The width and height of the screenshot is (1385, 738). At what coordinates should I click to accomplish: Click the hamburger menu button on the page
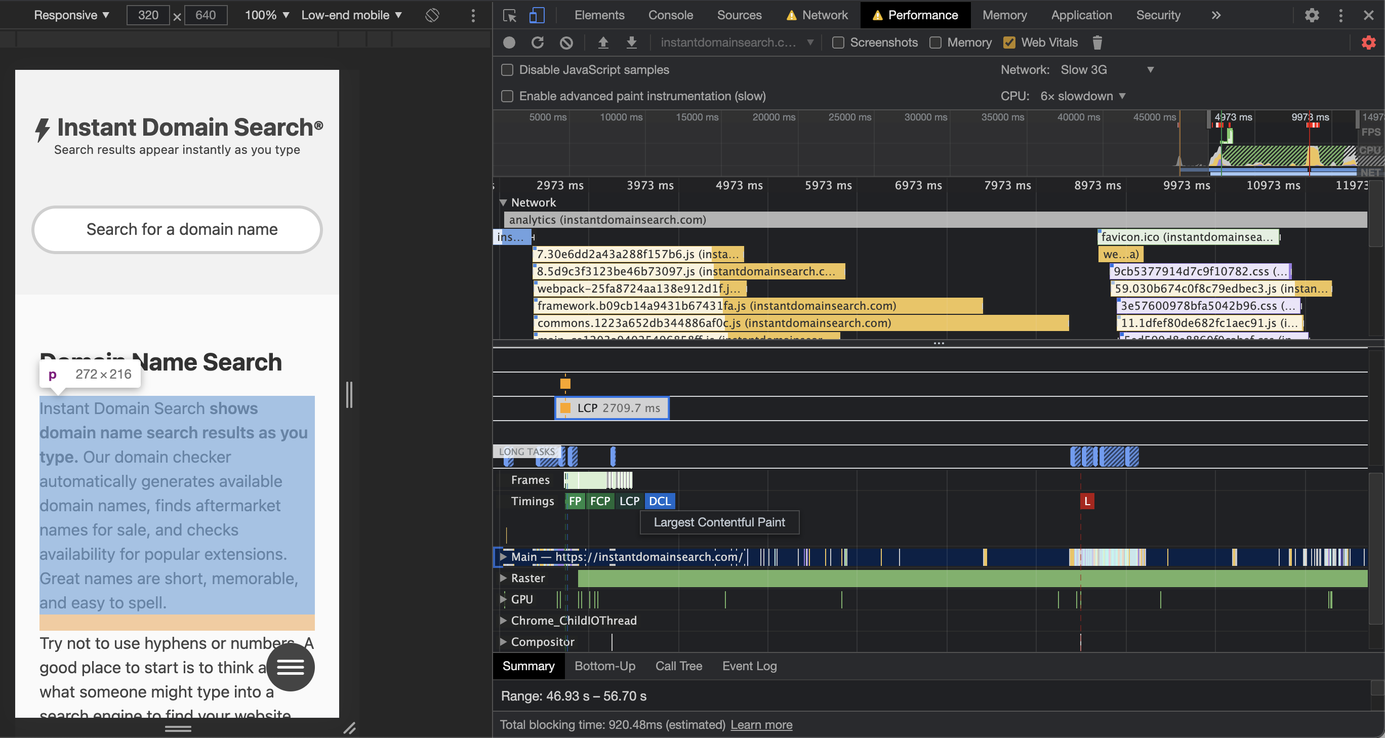pos(291,667)
